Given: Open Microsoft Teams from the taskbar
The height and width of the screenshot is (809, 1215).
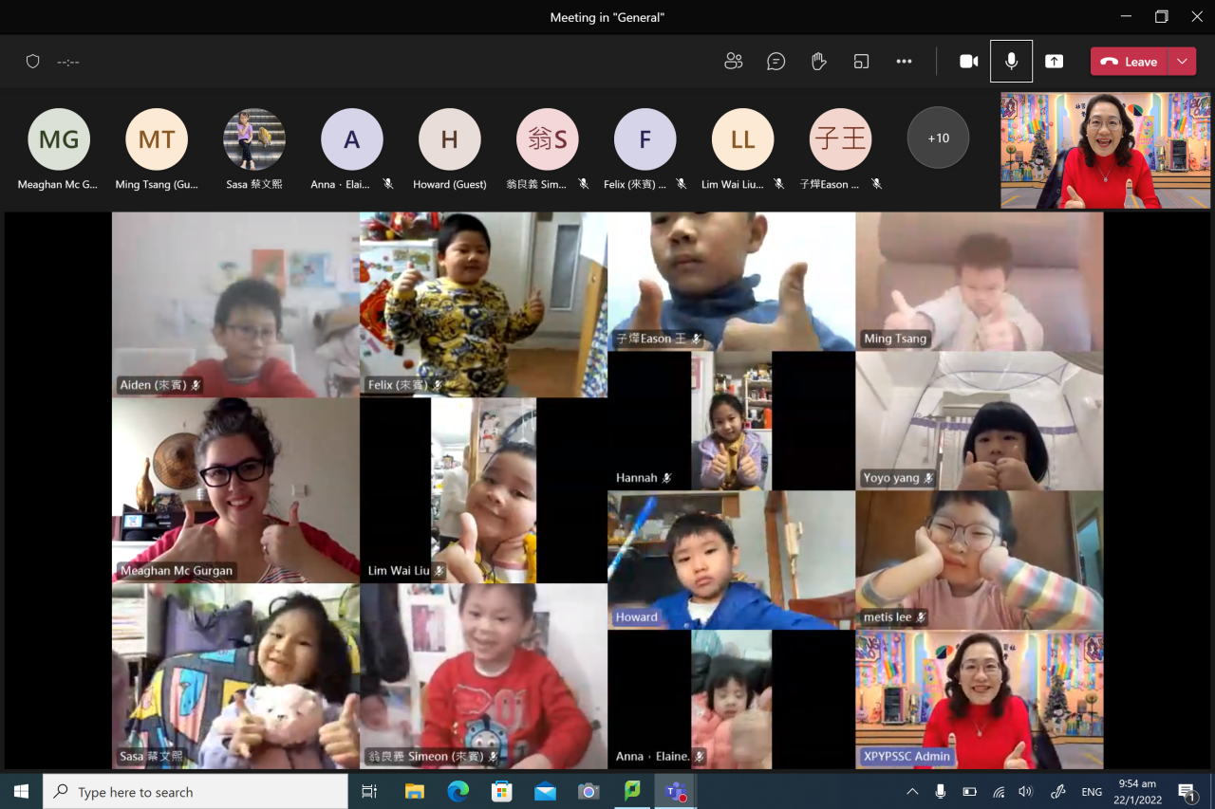Looking at the screenshot, I should 676,791.
